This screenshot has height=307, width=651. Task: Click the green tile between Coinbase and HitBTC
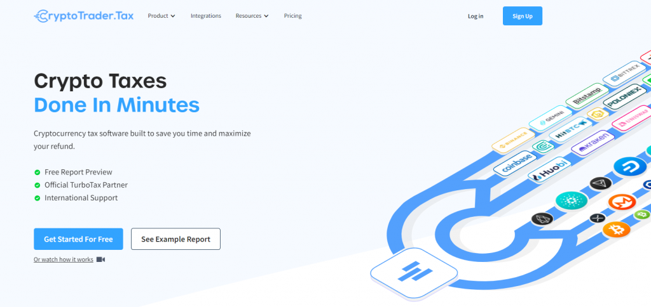tap(543, 147)
